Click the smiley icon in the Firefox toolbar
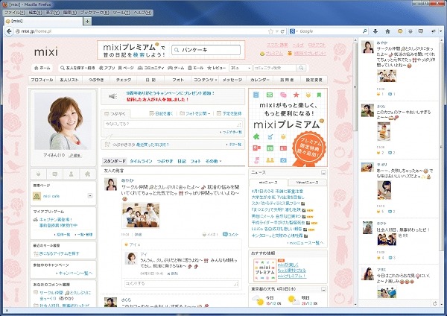 (400, 31)
